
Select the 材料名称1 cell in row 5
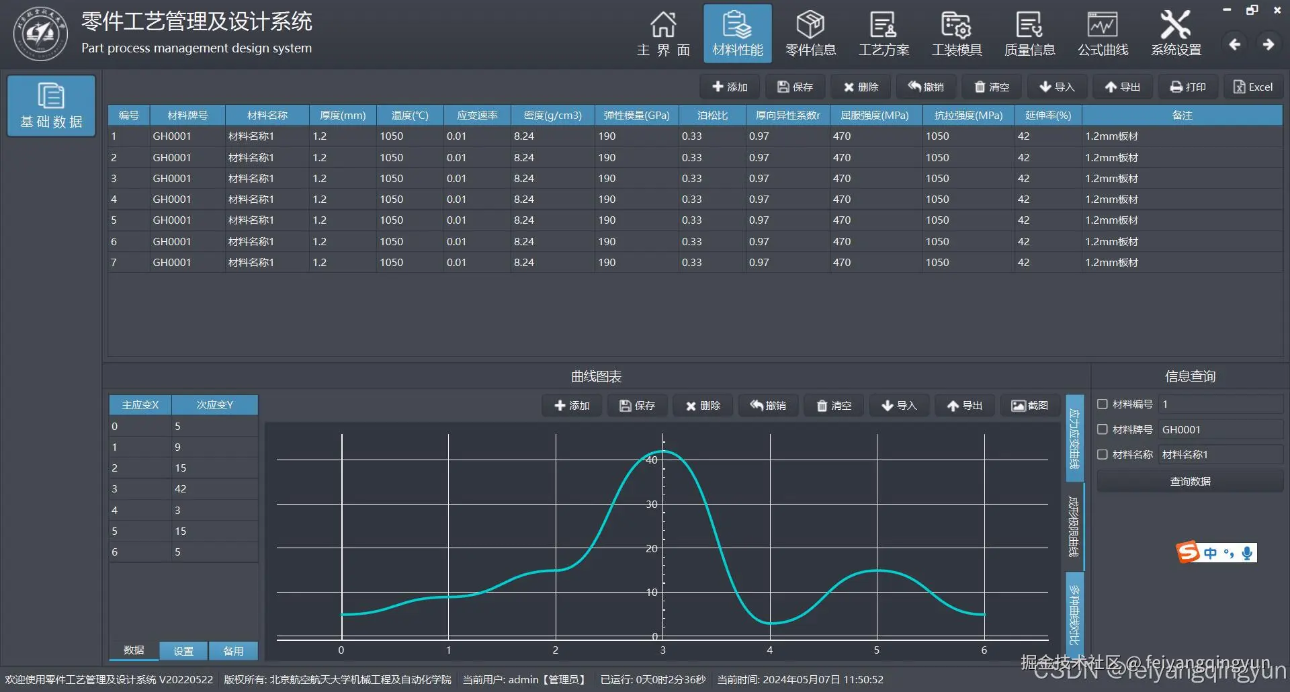(267, 220)
